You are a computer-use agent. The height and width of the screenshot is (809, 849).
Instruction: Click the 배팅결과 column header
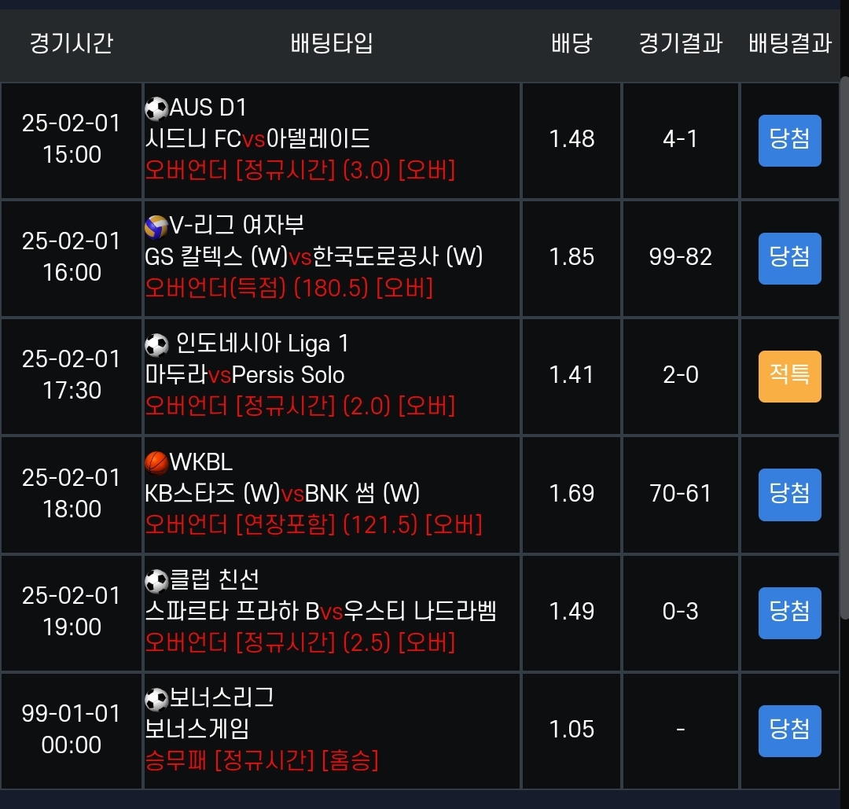coord(790,43)
